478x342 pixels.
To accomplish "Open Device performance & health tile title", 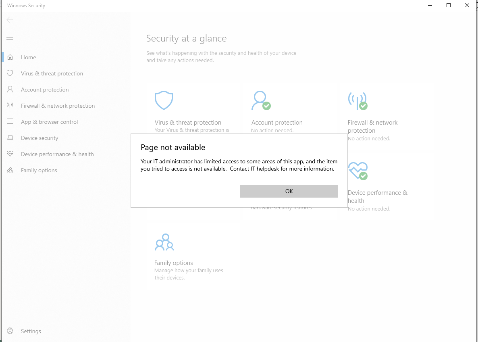I will [377, 197].
